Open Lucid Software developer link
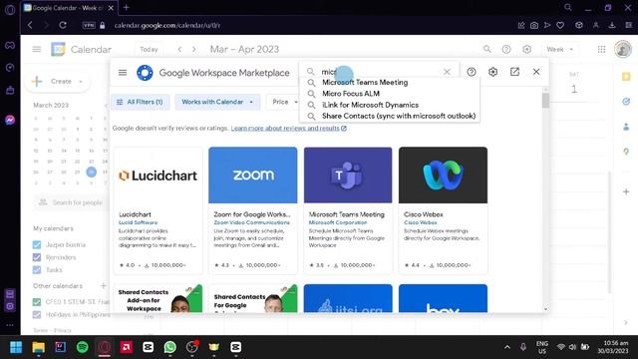 138,222
